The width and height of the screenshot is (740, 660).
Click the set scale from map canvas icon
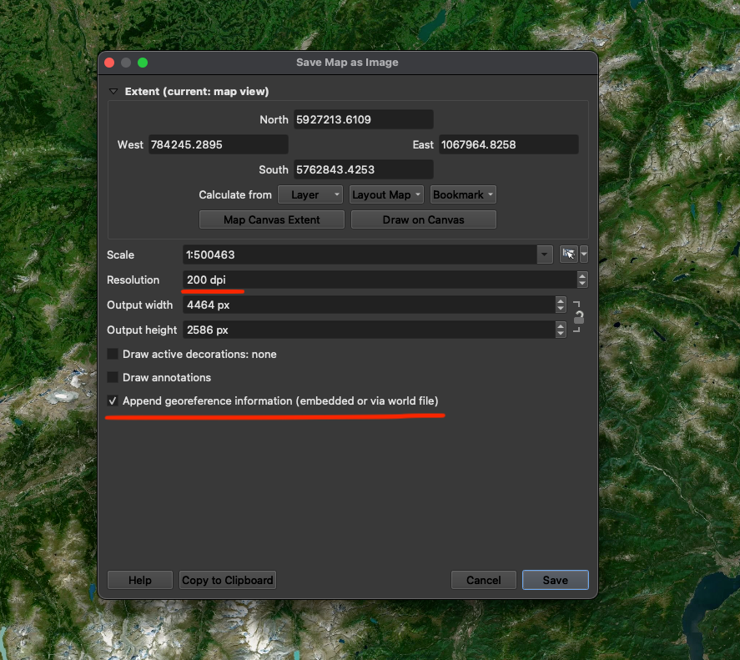[x=569, y=254]
